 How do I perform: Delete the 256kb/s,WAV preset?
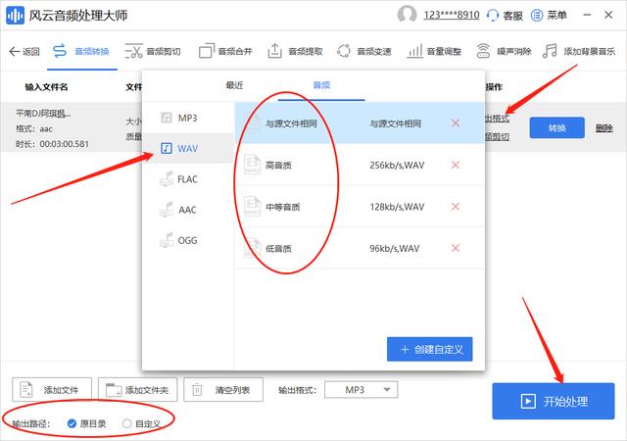tap(455, 165)
